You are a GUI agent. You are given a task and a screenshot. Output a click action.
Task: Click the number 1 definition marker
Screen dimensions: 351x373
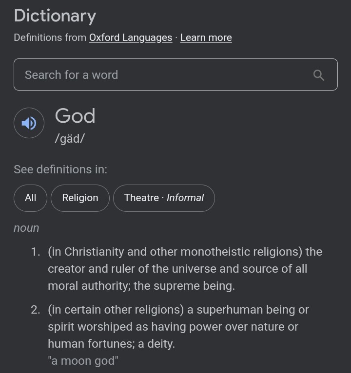[35, 252]
